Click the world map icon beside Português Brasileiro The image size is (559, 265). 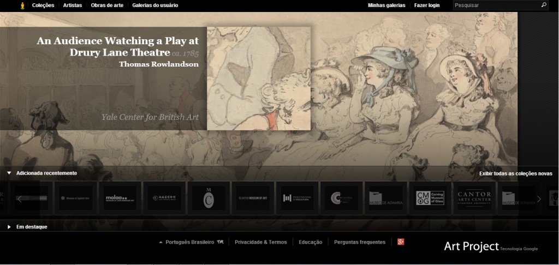coord(220,242)
